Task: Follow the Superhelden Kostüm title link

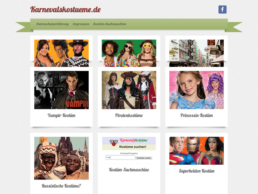Action: click(x=197, y=171)
